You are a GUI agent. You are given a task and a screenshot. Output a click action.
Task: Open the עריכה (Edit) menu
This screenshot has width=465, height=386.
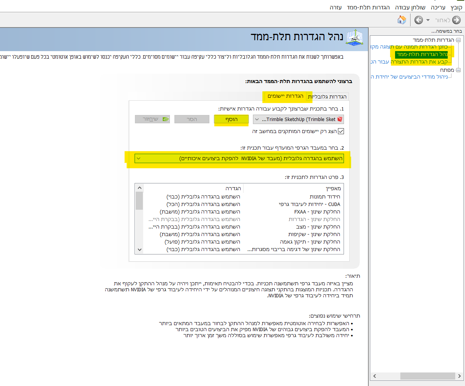438,8
